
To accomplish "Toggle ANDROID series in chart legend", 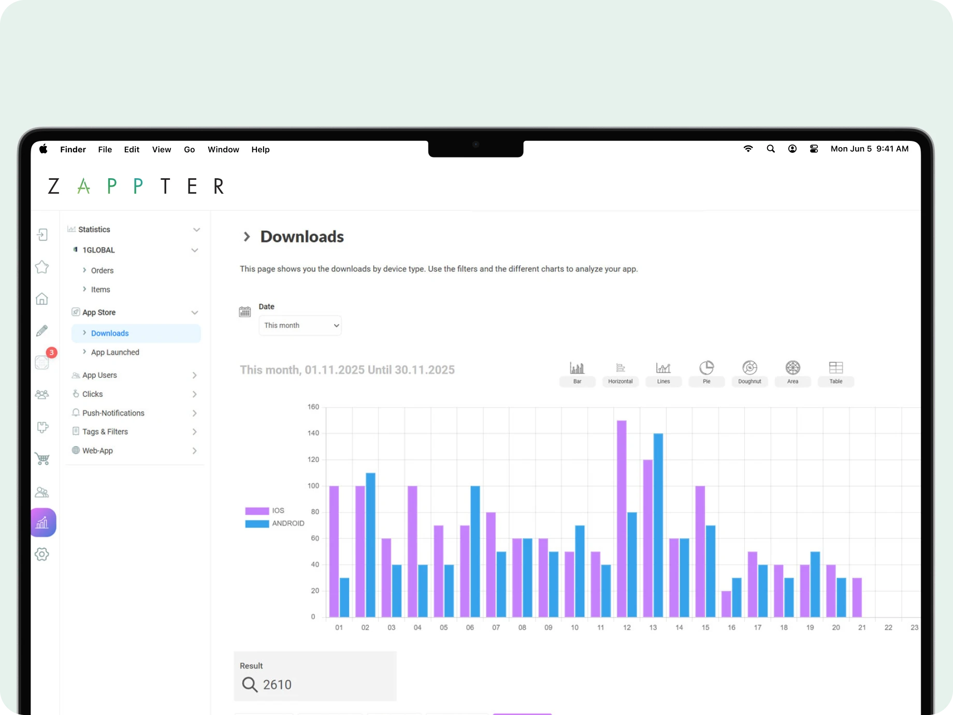I will 275,524.
